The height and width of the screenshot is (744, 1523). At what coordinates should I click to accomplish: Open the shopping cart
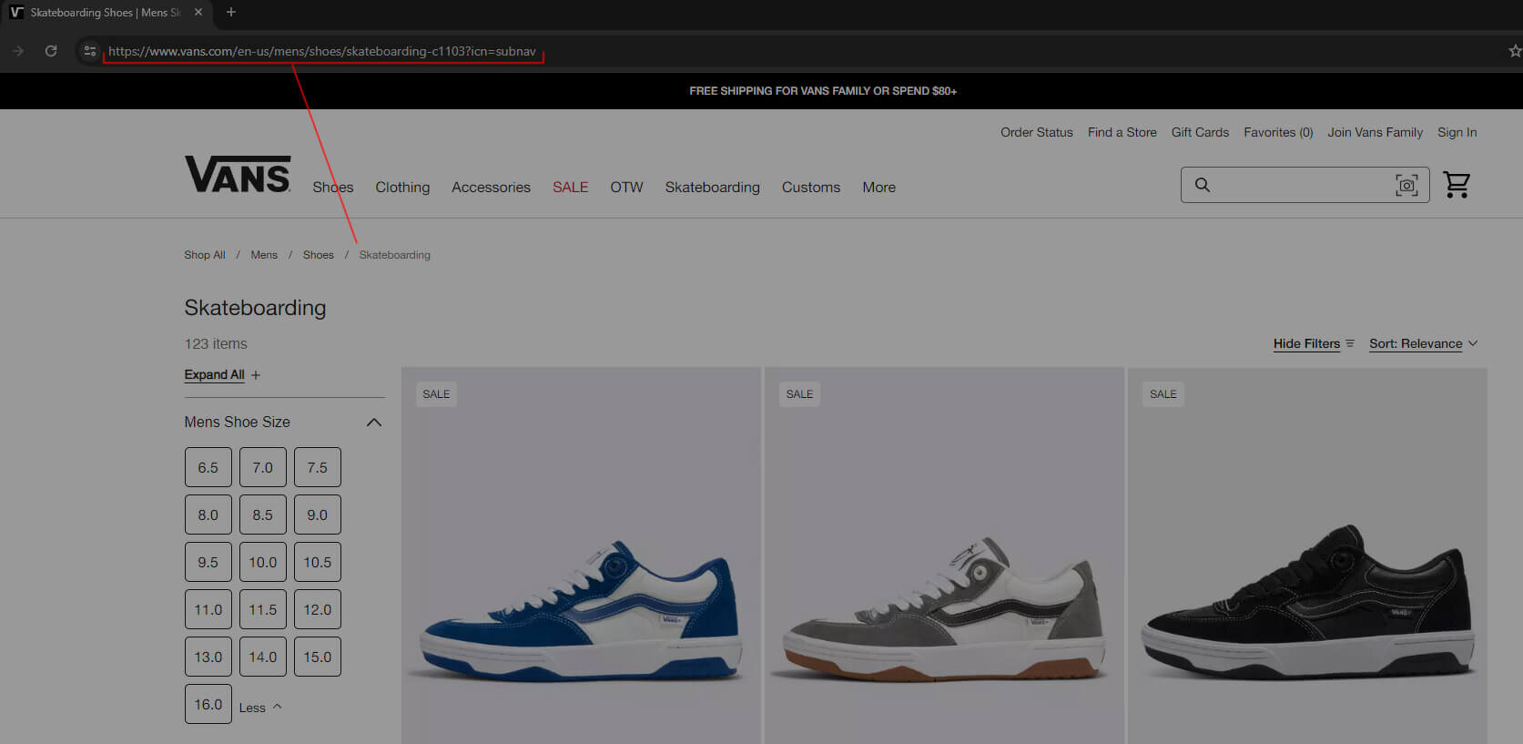[x=1457, y=185]
